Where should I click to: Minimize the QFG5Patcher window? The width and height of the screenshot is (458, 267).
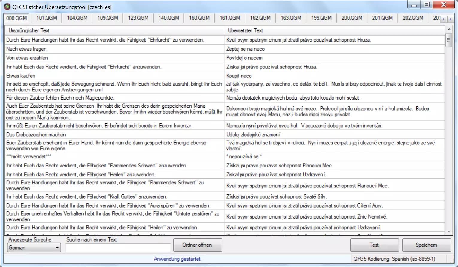click(414, 5)
